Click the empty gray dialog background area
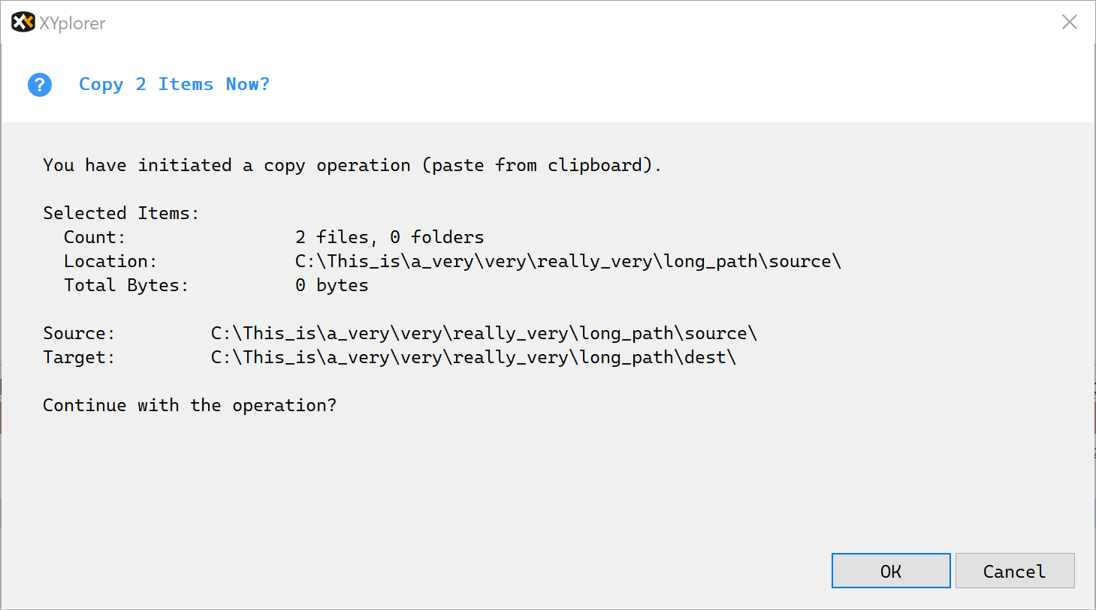The height and width of the screenshot is (610, 1096). [526, 488]
